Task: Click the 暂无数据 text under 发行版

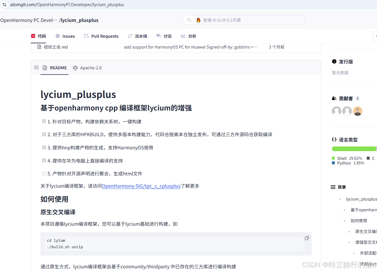Action: pyautogui.click(x=340, y=73)
